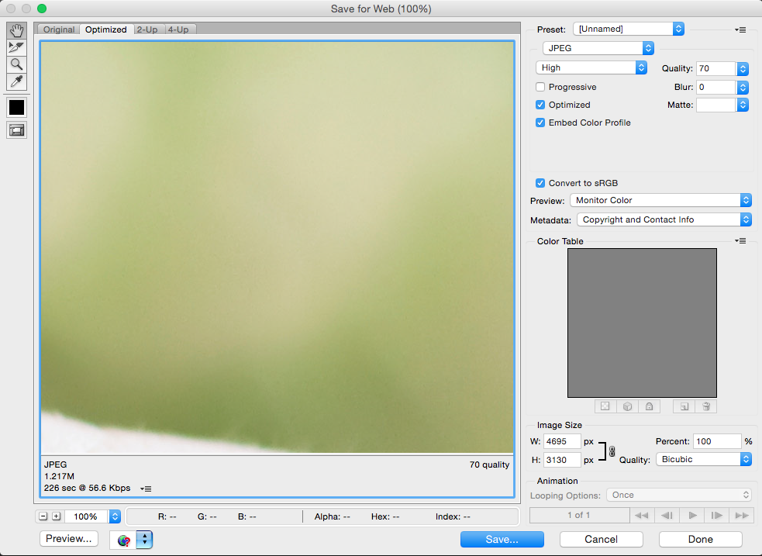The width and height of the screenshot is (762, 556).
Task: Select the Slice Select tool
Action: pos(16,47)
